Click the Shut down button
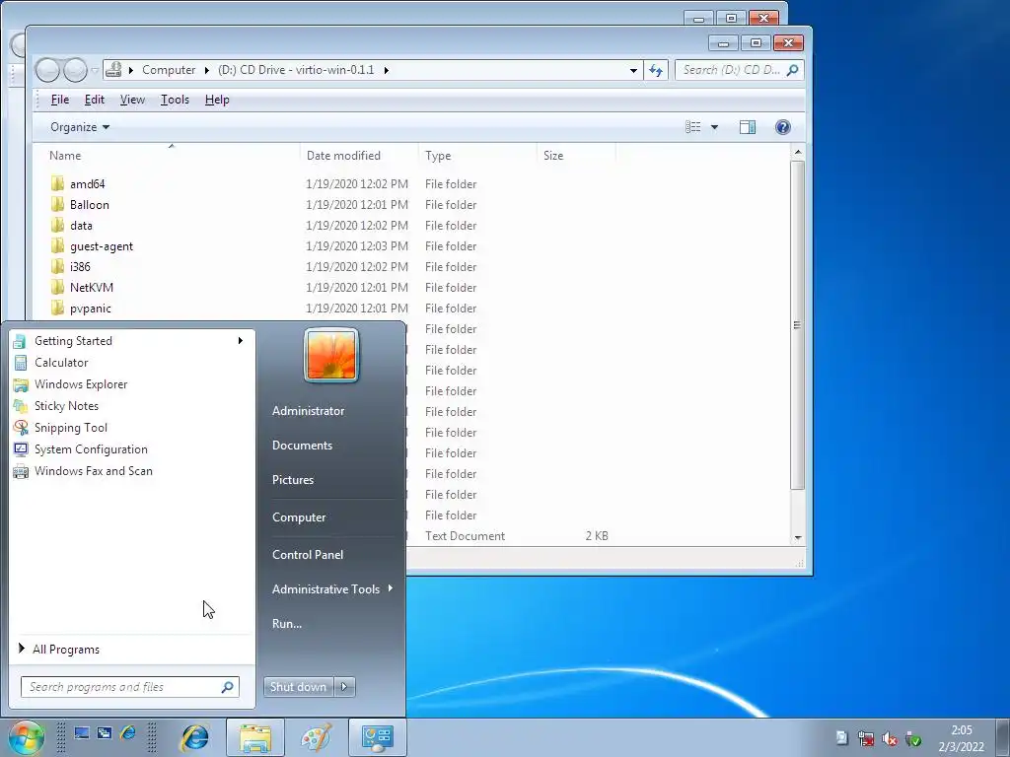 [298, 687]
